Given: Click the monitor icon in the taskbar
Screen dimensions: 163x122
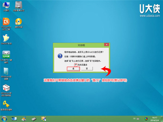Looking at the screenshot, I should pyautogui.click(x=14, y=118).
